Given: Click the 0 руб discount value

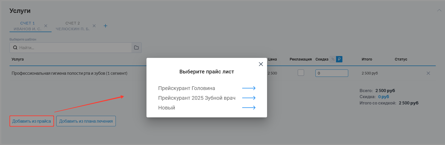Looking at the screenshot, I should [383, 97].
